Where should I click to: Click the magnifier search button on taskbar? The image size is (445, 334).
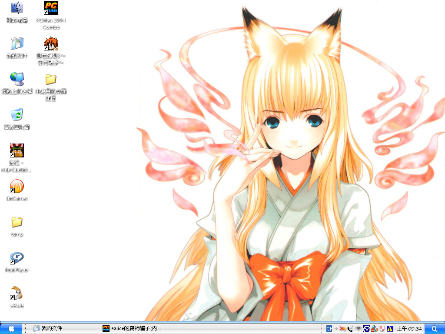435,329
